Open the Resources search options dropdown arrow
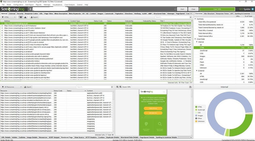Screen dimensions: 255x141 coord(112,87)
